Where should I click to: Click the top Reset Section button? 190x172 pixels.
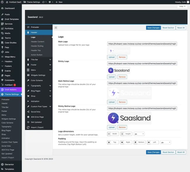pos(168,28)
